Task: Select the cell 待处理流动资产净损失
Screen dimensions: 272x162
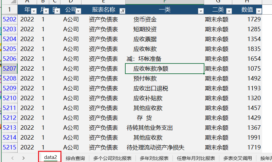Action: click(x=164, y=147)
